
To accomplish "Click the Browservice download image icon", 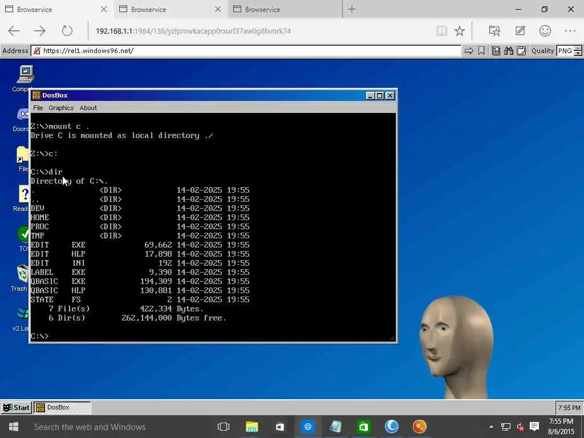I will click(x=496, y=51).
